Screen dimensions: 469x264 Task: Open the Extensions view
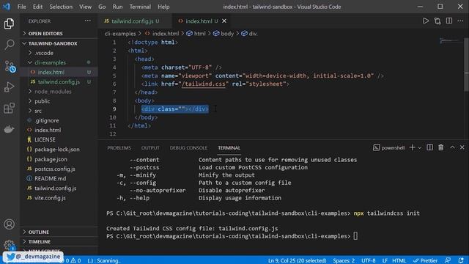click(x=9, y=108)
